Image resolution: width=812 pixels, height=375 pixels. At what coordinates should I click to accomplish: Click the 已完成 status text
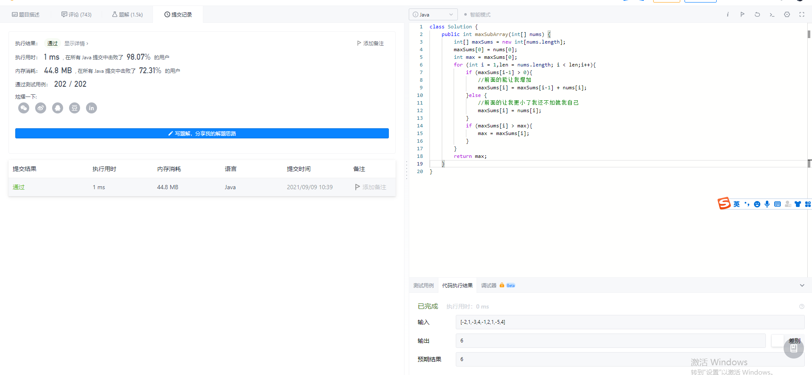[428, 306]
